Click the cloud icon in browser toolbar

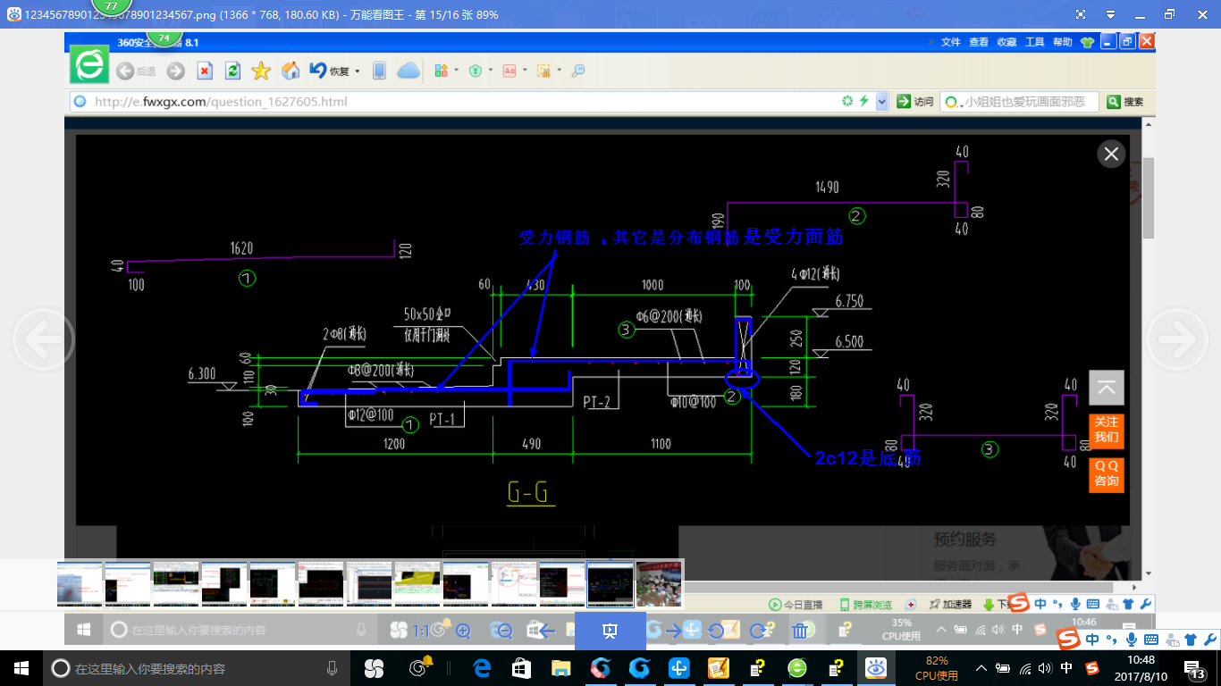(x=408, y=71)
